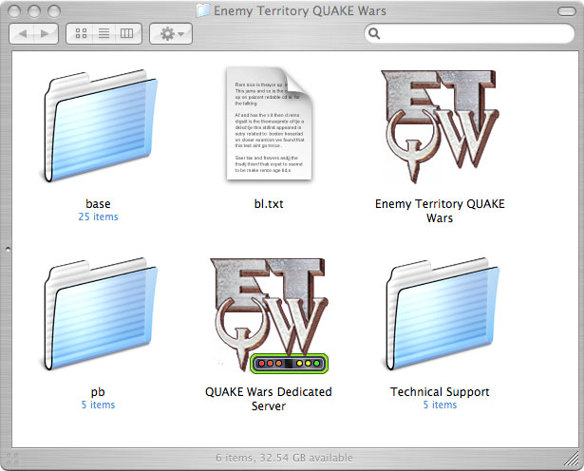Switch to icon view
The image size is (584, 471).
[x=81, y=33]
